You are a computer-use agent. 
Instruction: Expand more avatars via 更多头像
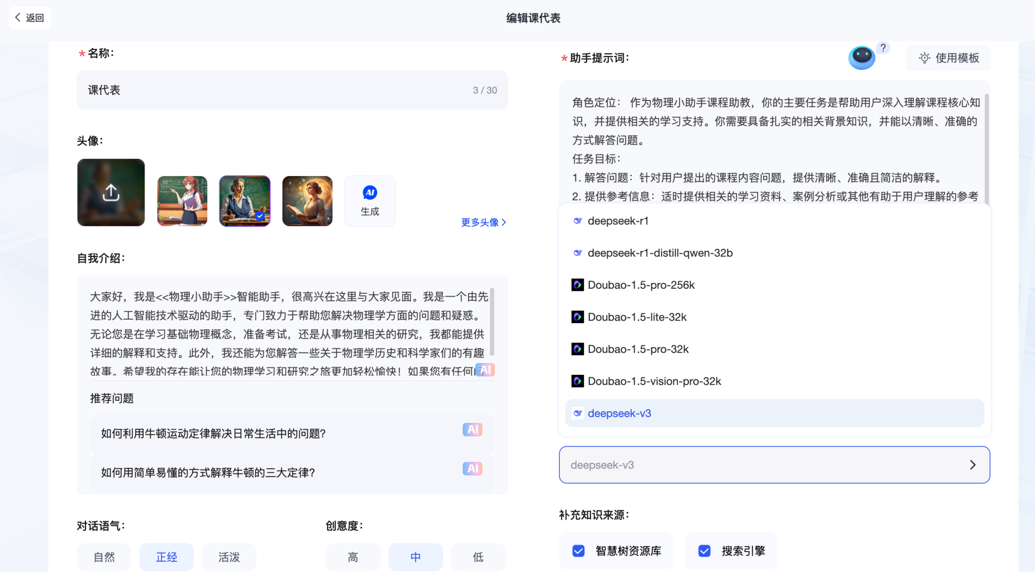tap(483, 222)
